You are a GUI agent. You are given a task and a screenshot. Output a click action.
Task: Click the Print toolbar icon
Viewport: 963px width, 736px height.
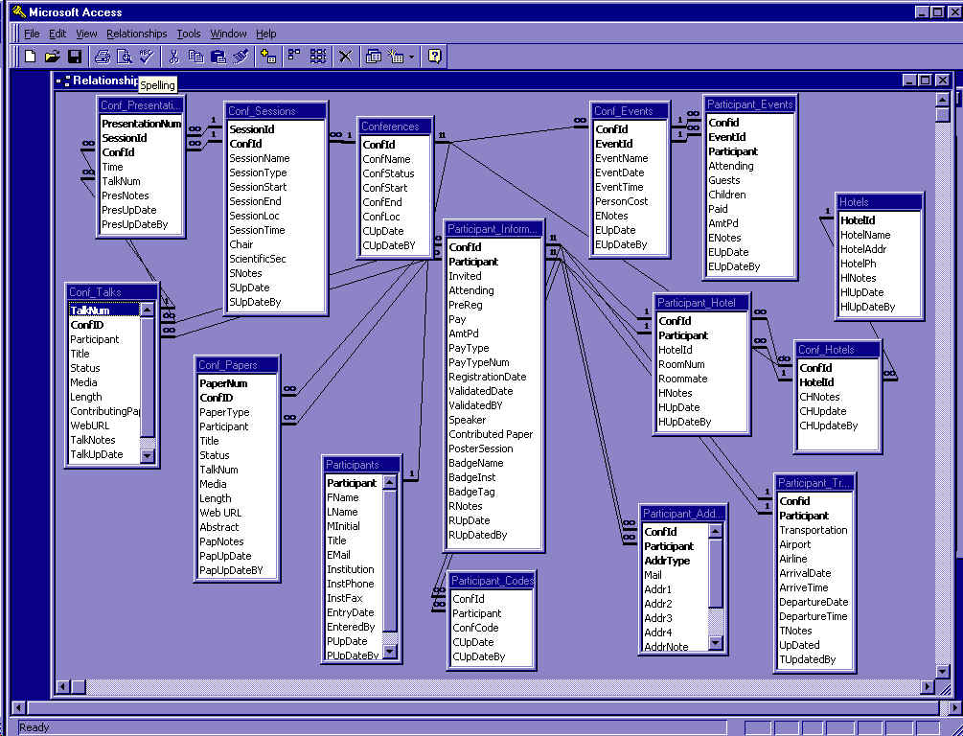pos(103,57)
